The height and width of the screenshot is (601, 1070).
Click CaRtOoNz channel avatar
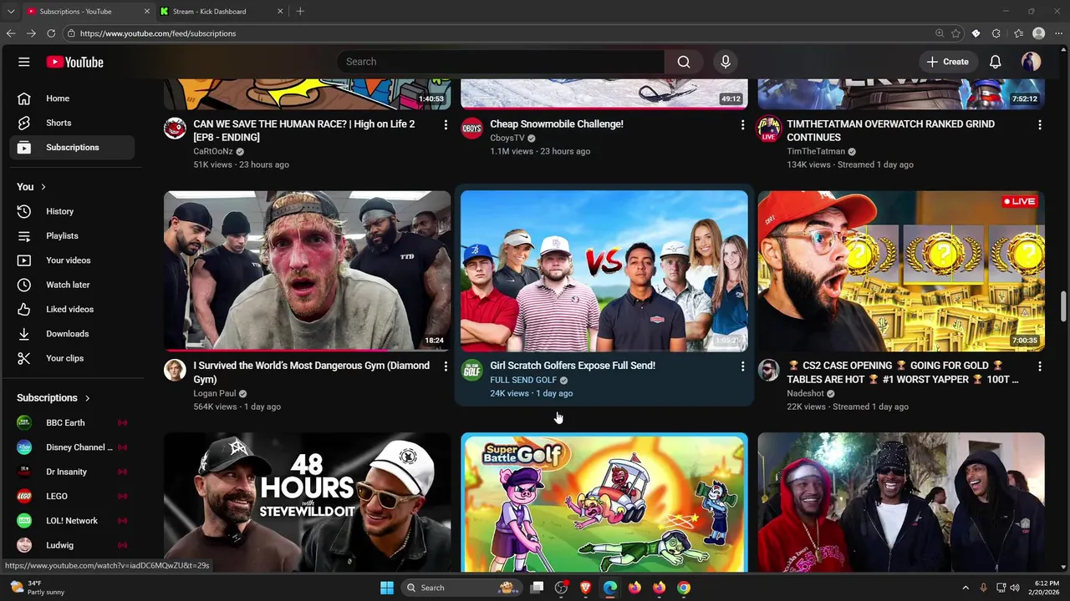175,128
